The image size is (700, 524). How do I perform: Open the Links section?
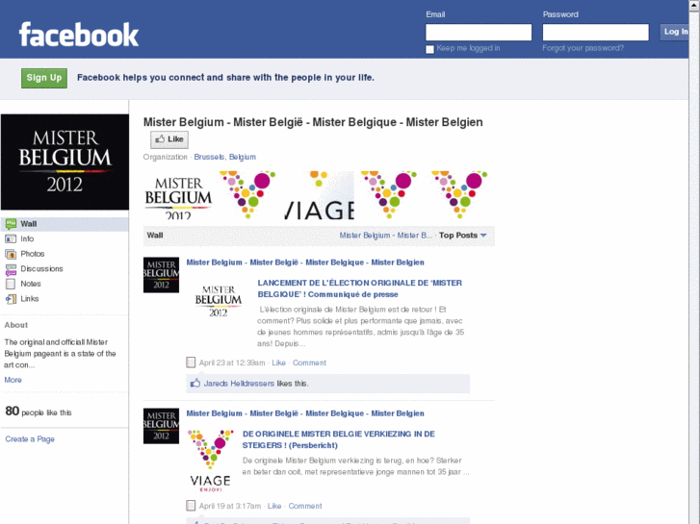pyautogui.click(x=30, y=299)
